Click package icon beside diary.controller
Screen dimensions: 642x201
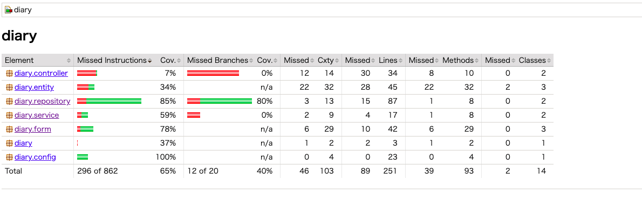tap(9, 74)
